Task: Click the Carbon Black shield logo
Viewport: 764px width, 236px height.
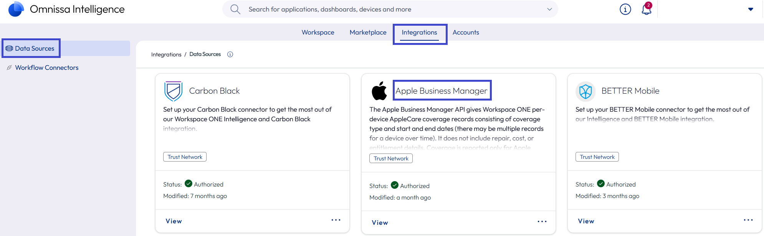Action: 173,91
